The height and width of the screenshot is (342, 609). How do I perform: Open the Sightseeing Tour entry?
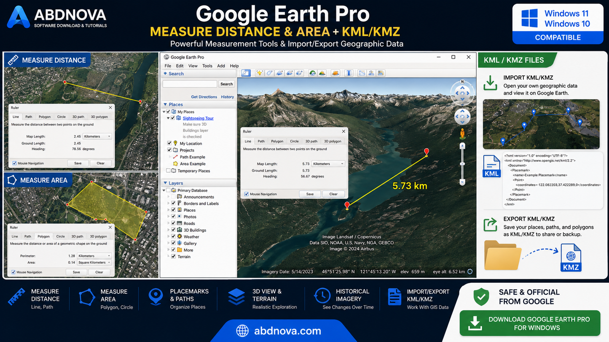(x=198, y=118)
